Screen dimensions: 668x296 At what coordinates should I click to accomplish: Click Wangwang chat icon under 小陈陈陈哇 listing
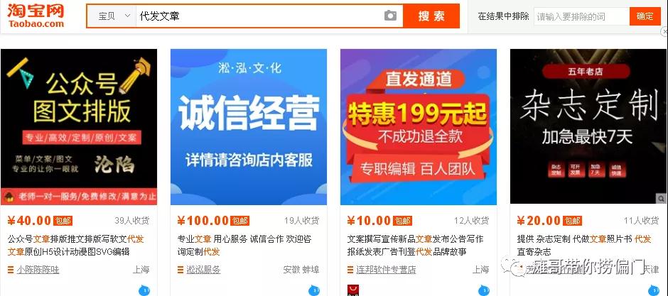coord(144,291)
